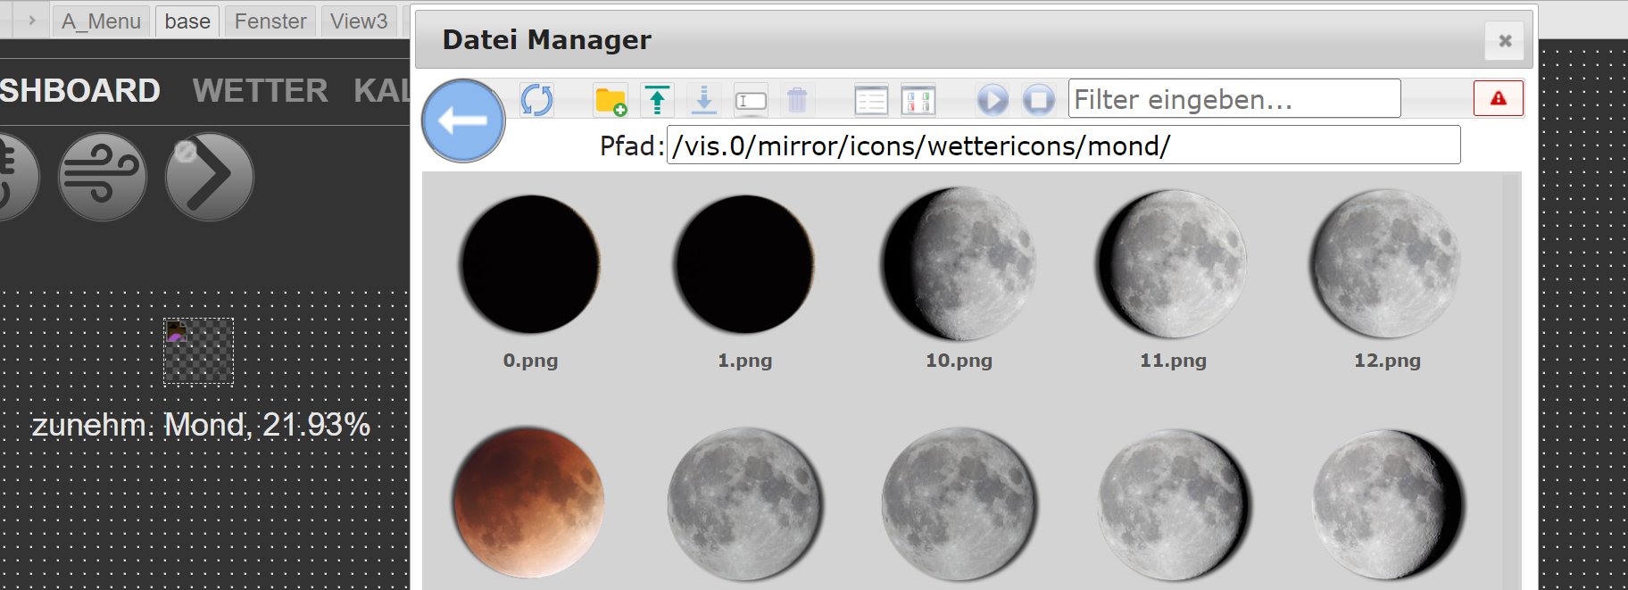Click the round chevron-right icon button

[x=210, y=177]
